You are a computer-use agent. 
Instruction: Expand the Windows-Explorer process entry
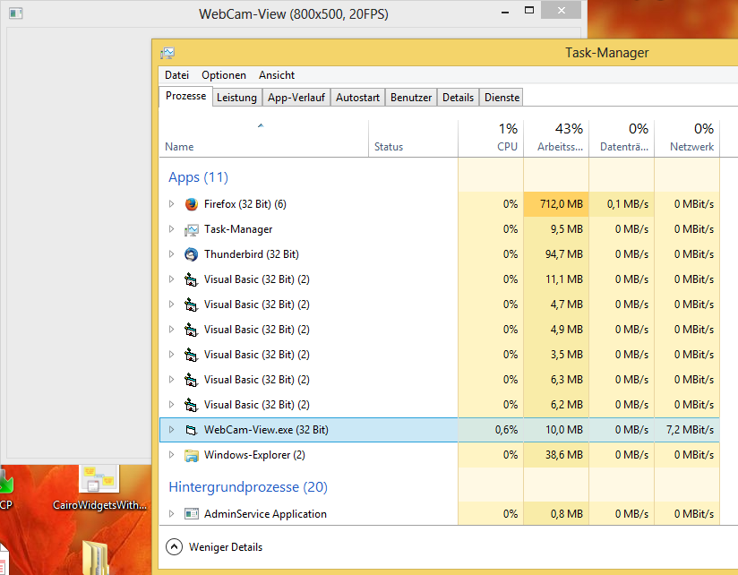171,454
